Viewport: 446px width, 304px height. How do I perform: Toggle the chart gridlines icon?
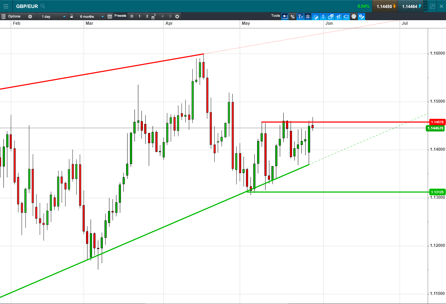pos(308,16)
